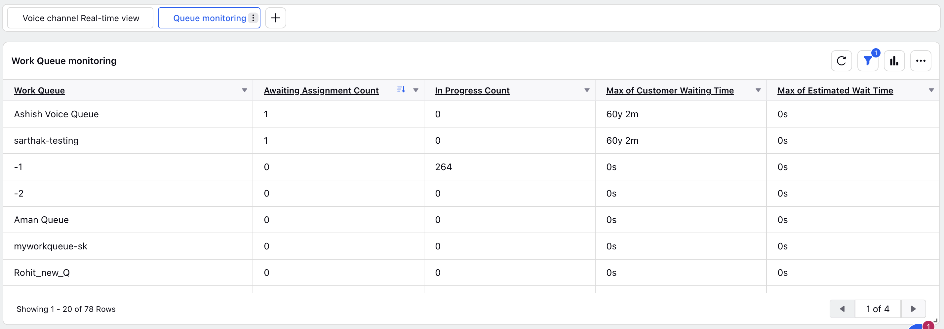Click the Showing 1 - 20 of 78 Rows text
Viewport: 944px width, 329px height.
[66, 309]
